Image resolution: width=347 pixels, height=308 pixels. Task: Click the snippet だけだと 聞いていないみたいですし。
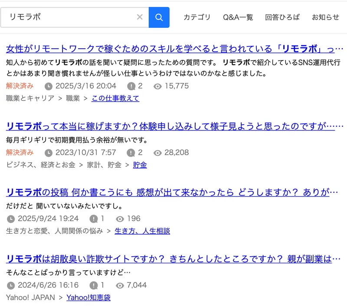click(x=64, y=206)
